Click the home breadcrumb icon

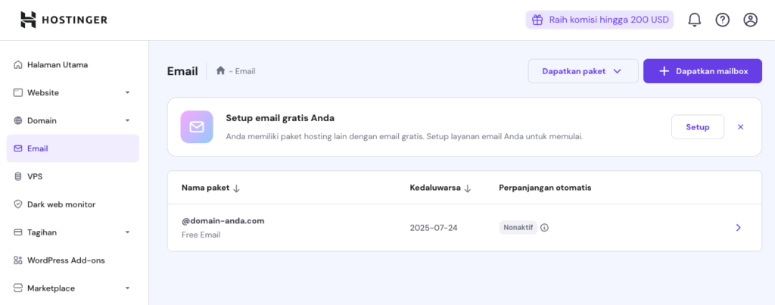click(x=220, y=71)
